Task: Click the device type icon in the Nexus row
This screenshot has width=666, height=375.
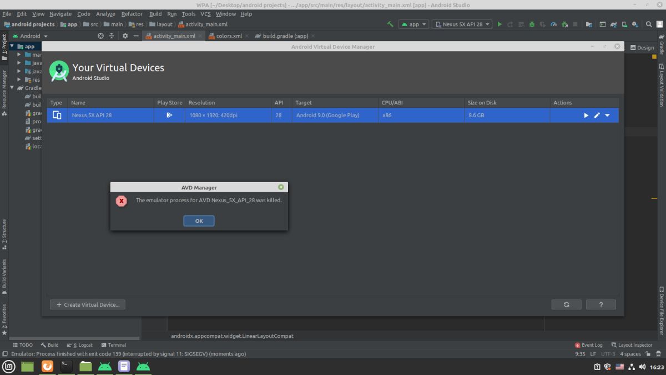Action: tap(57, 115)
